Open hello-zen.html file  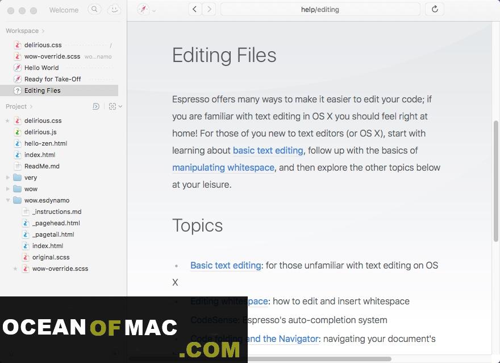click(45, 143)
